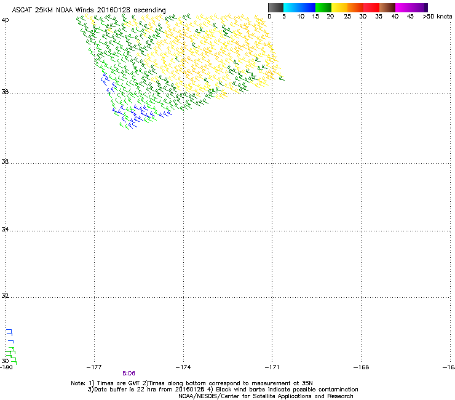Click the latitude label '32'
Viewport: 455px width, 400px height.
(5, 296)
